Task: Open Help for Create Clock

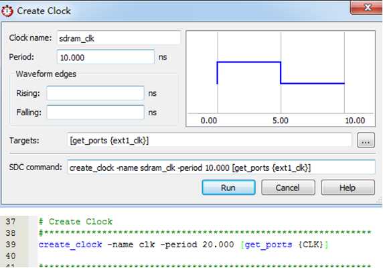Action: pos(348,188)
